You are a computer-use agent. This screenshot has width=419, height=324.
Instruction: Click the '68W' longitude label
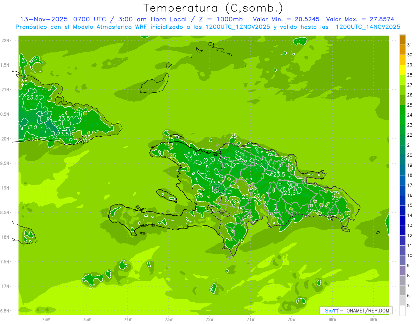coord(373,319)
